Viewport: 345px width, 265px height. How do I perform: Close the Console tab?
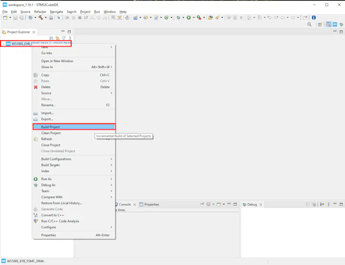(x=134, y=204)
